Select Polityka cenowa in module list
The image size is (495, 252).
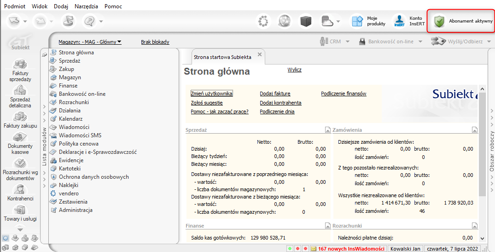pos(78,144)
